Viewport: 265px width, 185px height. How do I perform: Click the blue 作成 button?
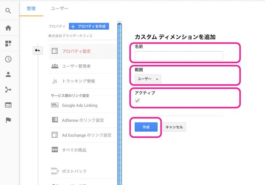[x=146, y=127]
